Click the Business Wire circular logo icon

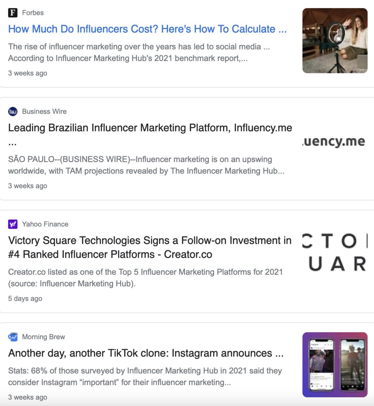click(12, 111)
